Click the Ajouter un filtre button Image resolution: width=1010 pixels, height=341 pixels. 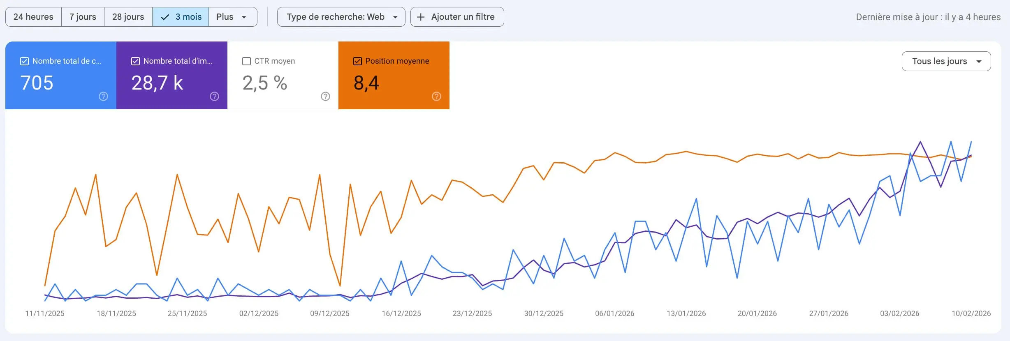pyautogui.click(x=457, y=17)
